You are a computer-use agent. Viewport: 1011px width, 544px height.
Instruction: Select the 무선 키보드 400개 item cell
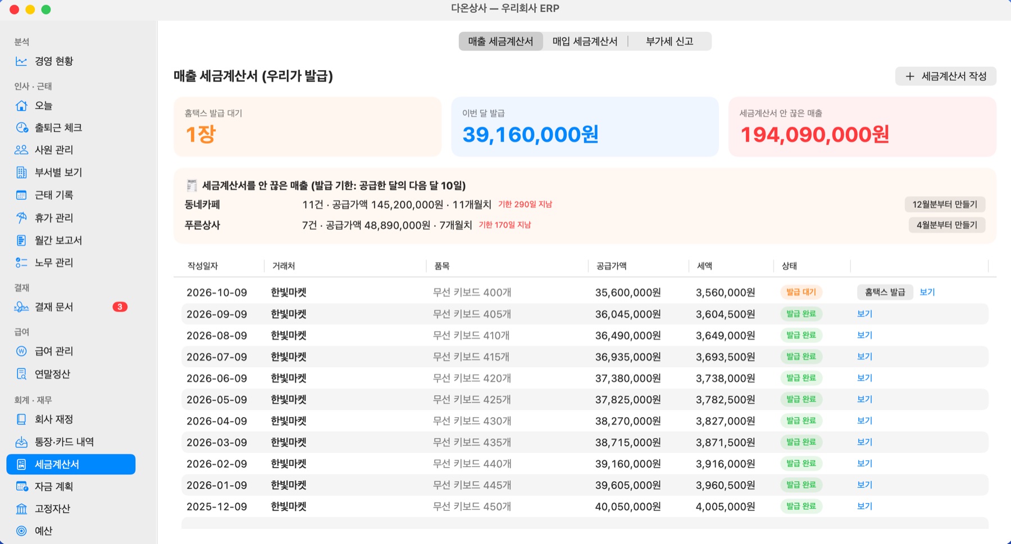472,292
